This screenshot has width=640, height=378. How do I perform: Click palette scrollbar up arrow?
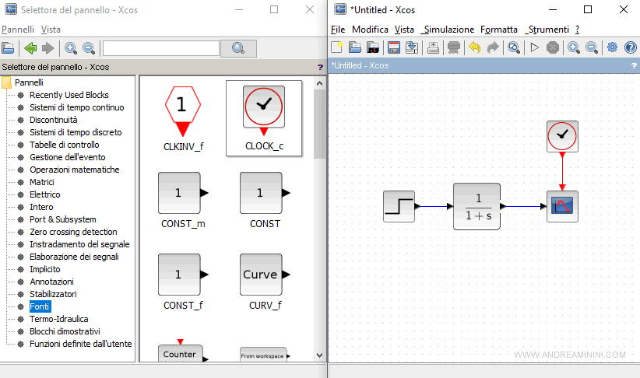[319, 83]
